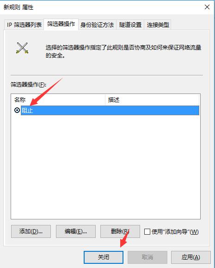Image resolution: width=215 pixels, height=268 pixels.
Task: Go to the 身份验证方法 tab
Action: pyautogui.click(x=97, y=25)
